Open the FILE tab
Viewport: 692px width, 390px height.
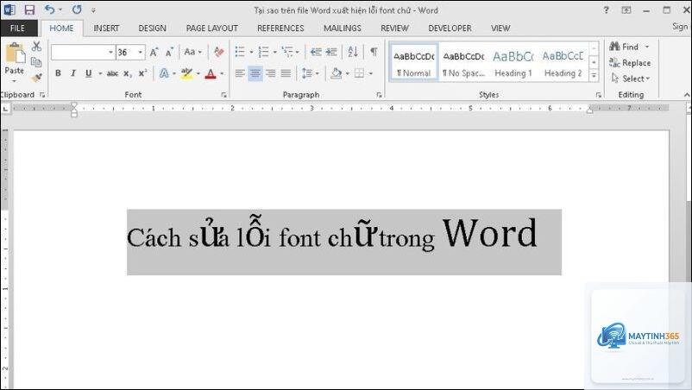(17, 28)
